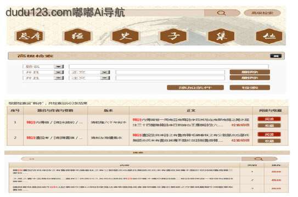Expand the first 正文 field dropdown

(x=105, y=72)
